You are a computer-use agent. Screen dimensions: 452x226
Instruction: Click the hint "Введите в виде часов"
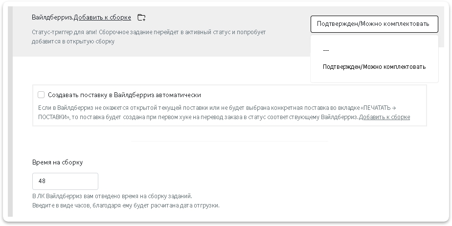pyautogui.click(x=125, y=205)
